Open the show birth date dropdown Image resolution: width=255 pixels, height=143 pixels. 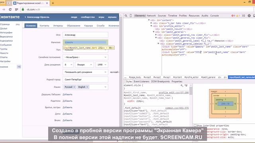point(85,72)
